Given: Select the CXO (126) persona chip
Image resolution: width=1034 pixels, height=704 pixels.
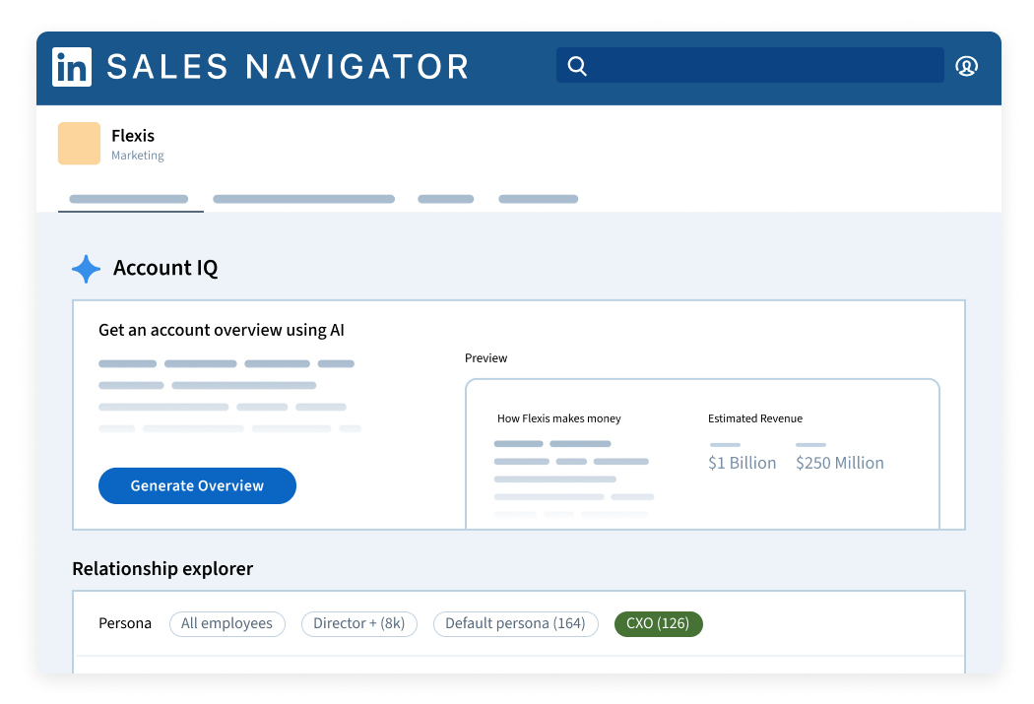Looking at the screenshot, I should (x=658, y=623).
